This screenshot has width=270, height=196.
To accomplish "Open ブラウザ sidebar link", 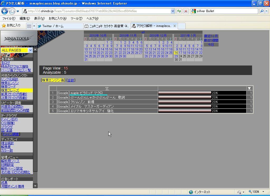I will click(x=7, y=127).
